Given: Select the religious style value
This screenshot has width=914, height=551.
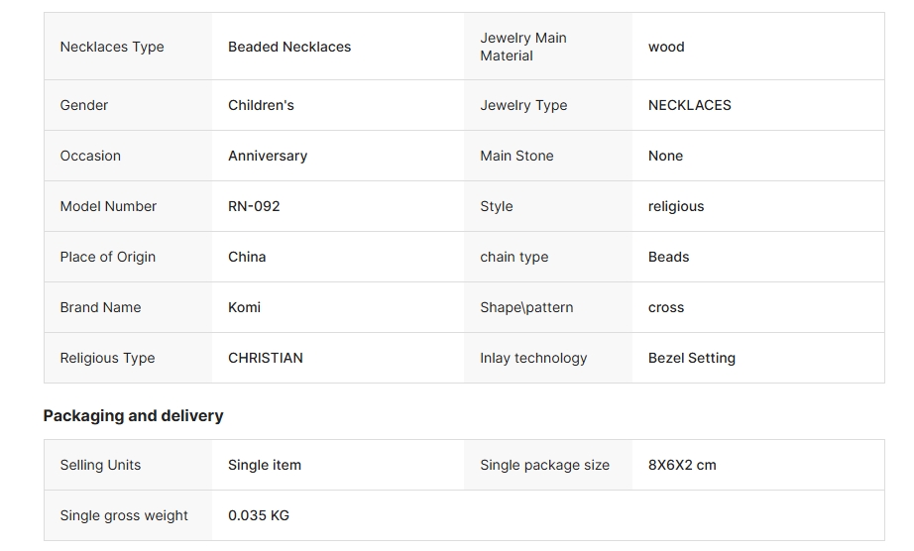Looking at the screenshot, I should (676, 207).
